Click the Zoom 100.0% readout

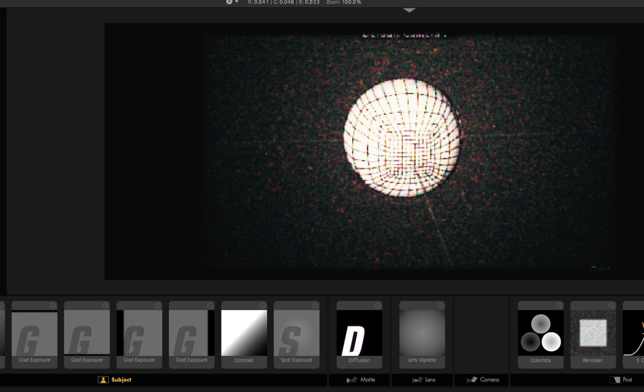point(344,2)
